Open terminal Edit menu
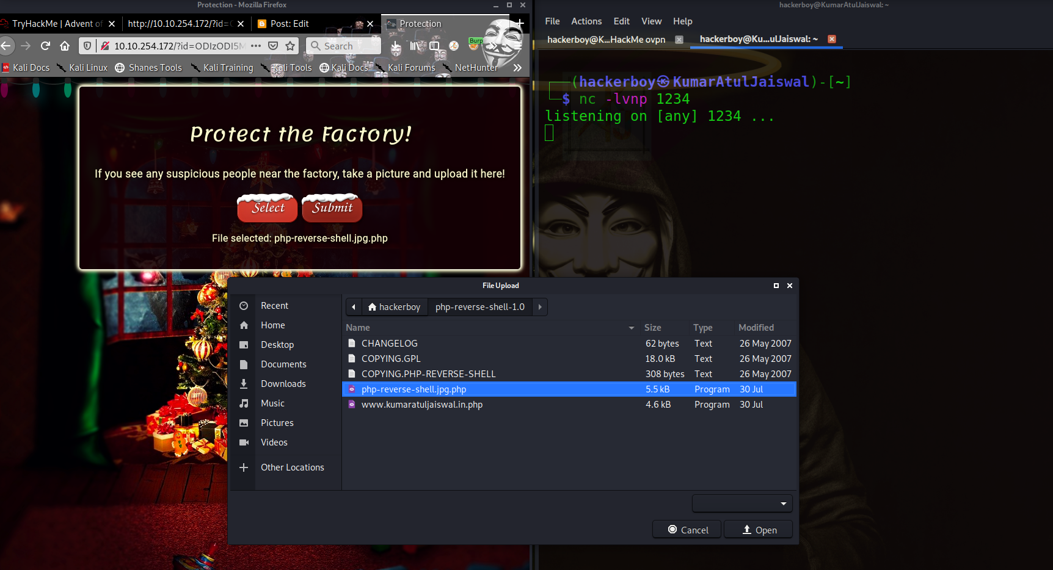This screenshot has height=570, width=1053. (621, 21)
